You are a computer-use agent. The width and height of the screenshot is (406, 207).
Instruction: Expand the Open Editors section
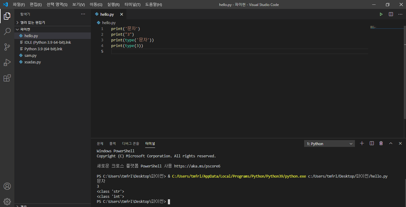coord(53,23)
